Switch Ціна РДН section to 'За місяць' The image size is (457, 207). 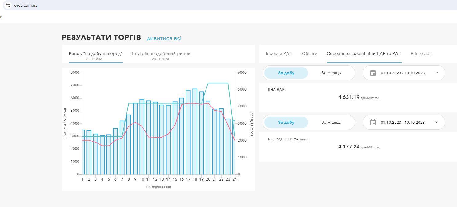click(331, 122)
